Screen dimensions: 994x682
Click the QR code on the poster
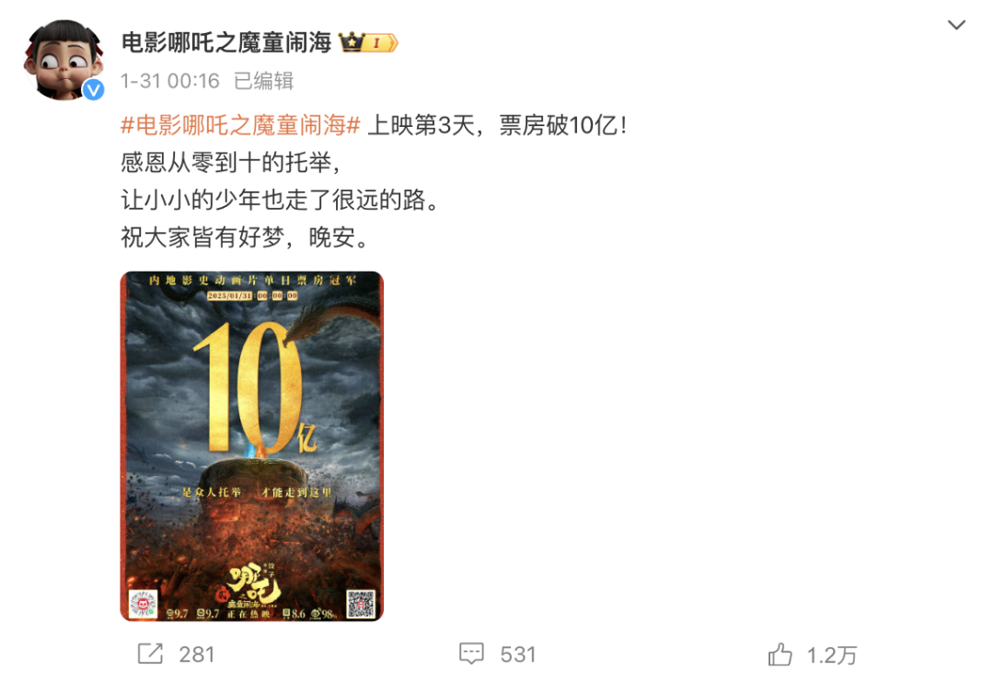(x=361, y=604)
